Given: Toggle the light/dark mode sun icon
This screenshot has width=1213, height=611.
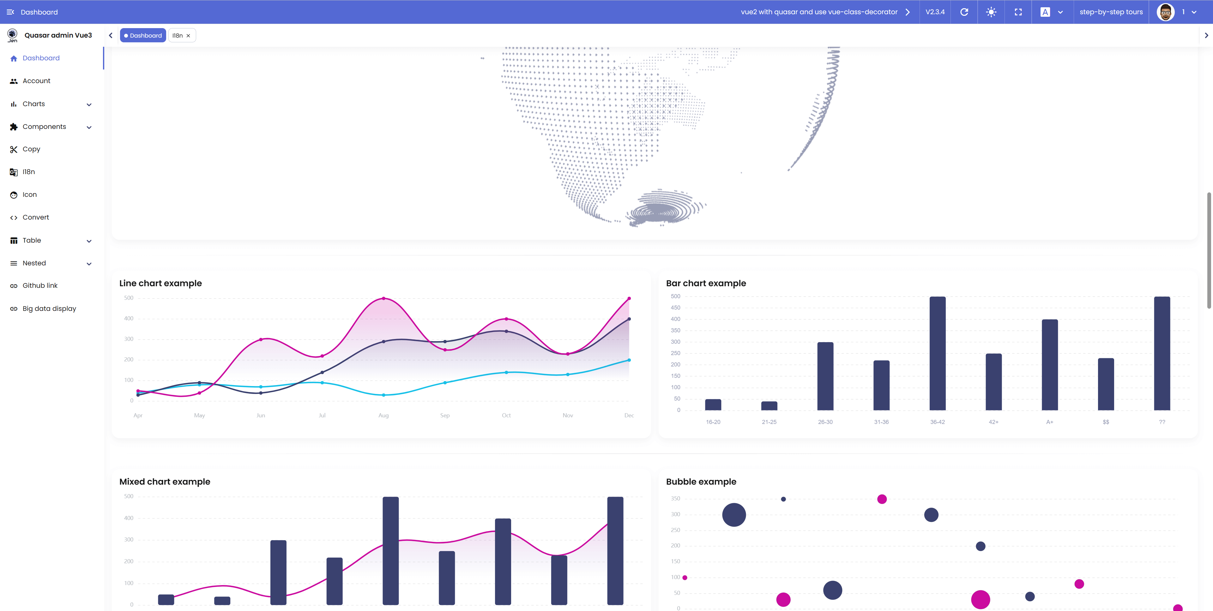Looking at the screenshot, I should [991, 12].
